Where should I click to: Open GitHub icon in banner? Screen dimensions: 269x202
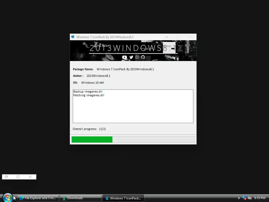point(143,57)
